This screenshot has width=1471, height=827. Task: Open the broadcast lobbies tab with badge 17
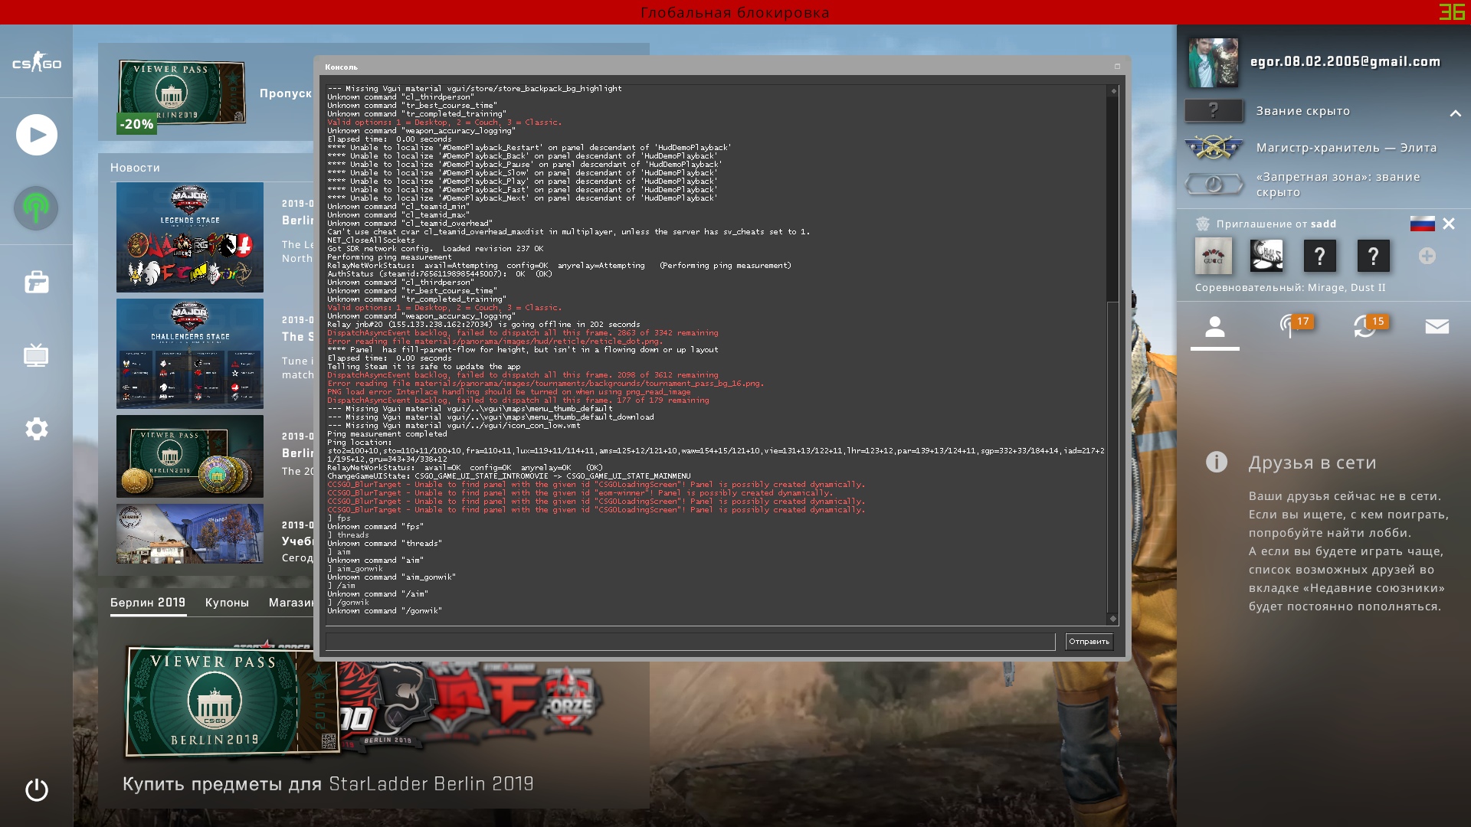pos(1295,326)
